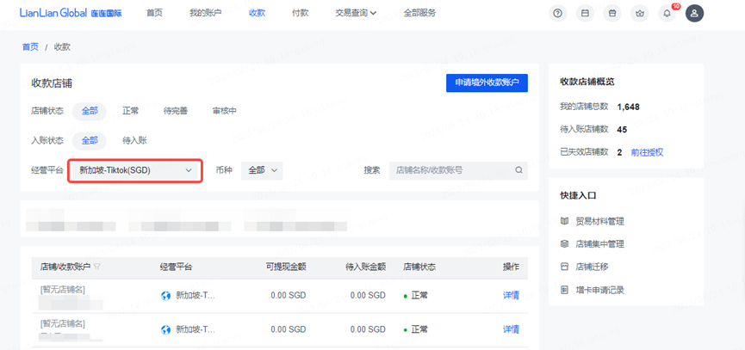
Task: Click the 店铺集中管理 stack icon
Action: (564, 243)
